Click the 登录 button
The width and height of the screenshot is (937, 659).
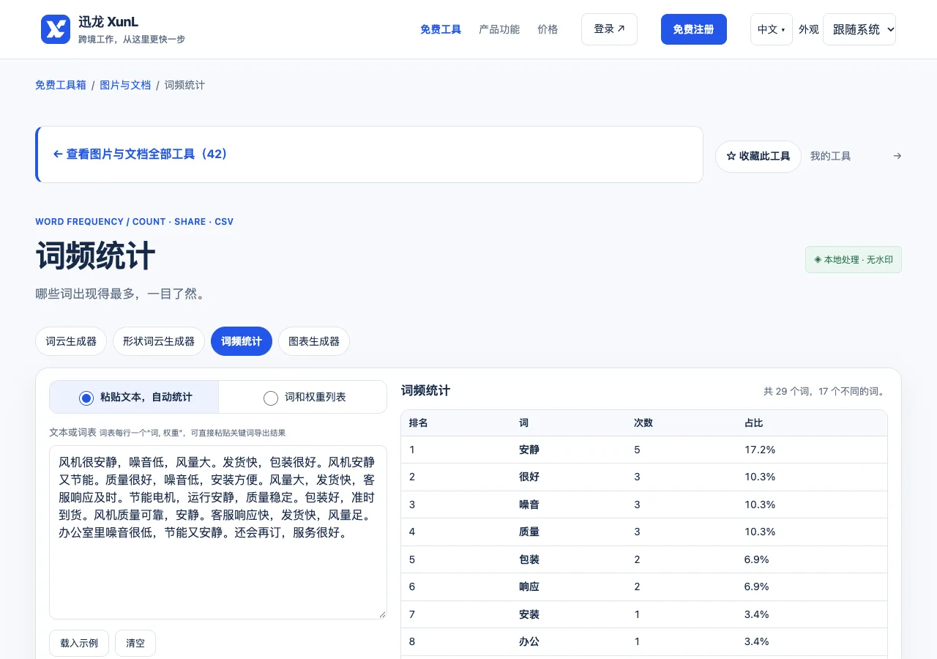(609, 29)
